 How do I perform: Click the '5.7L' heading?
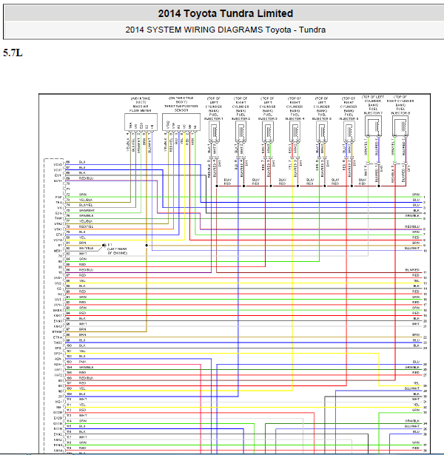tap(13, 53)
